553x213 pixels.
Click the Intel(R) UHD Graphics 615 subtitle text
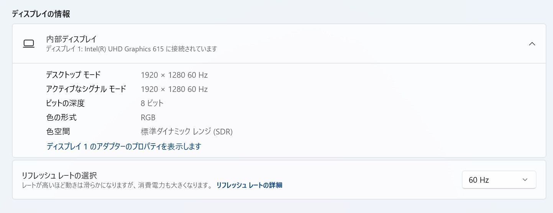tap(131, 49)
